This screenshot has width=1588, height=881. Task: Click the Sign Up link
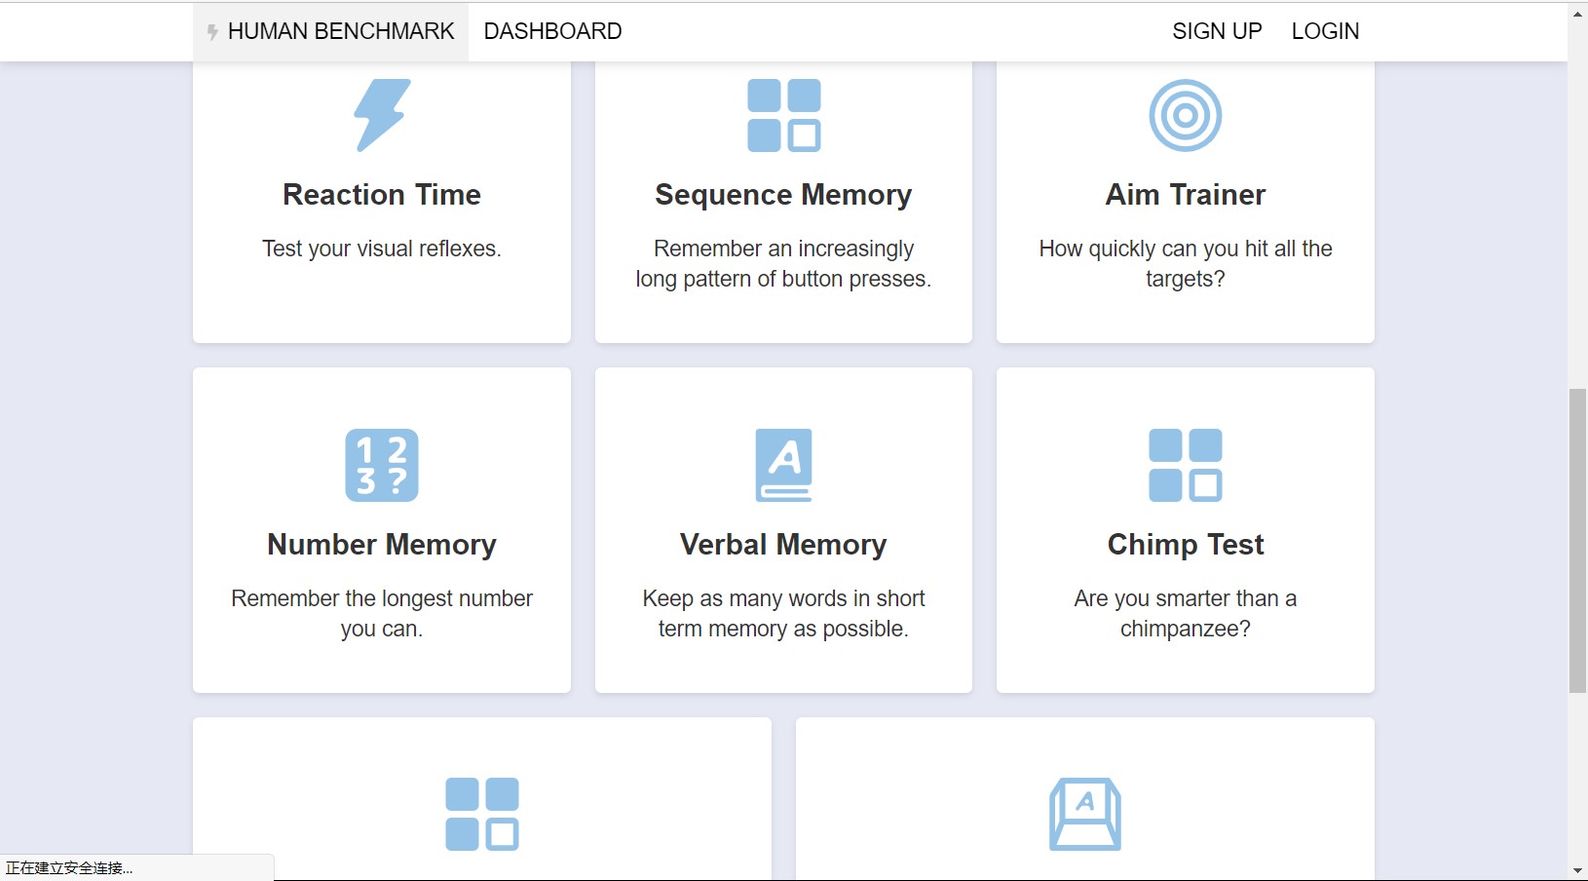coord(1217,31)
